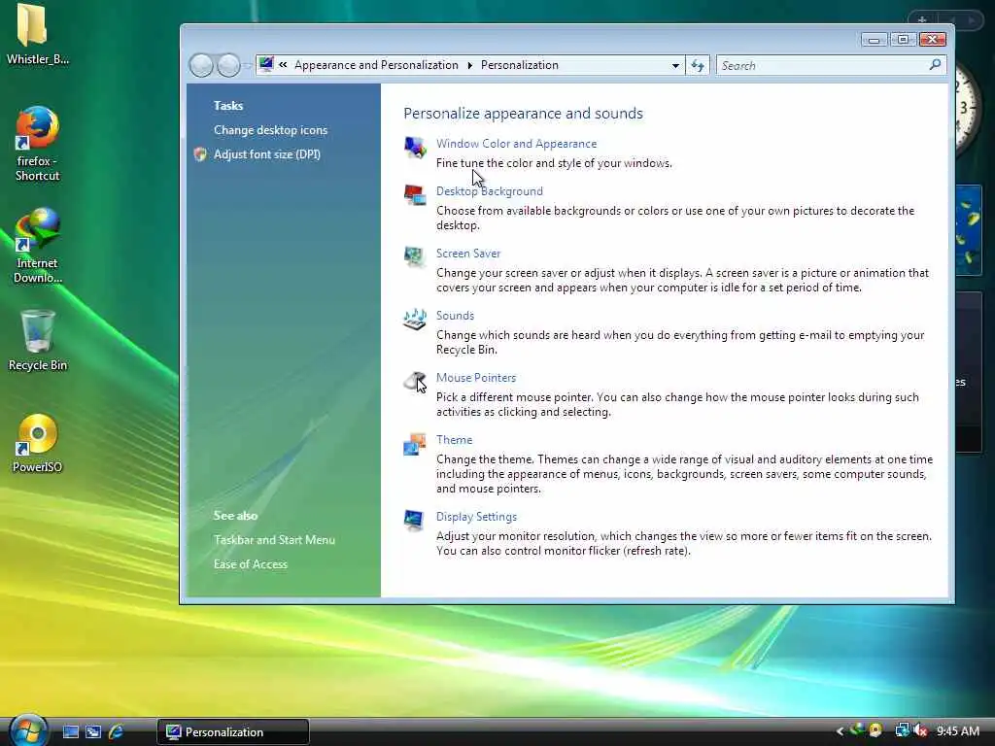995x746 pixels.
Task: Go to Appearance and Personalization breadcrumb
Action: pos(376,65)
